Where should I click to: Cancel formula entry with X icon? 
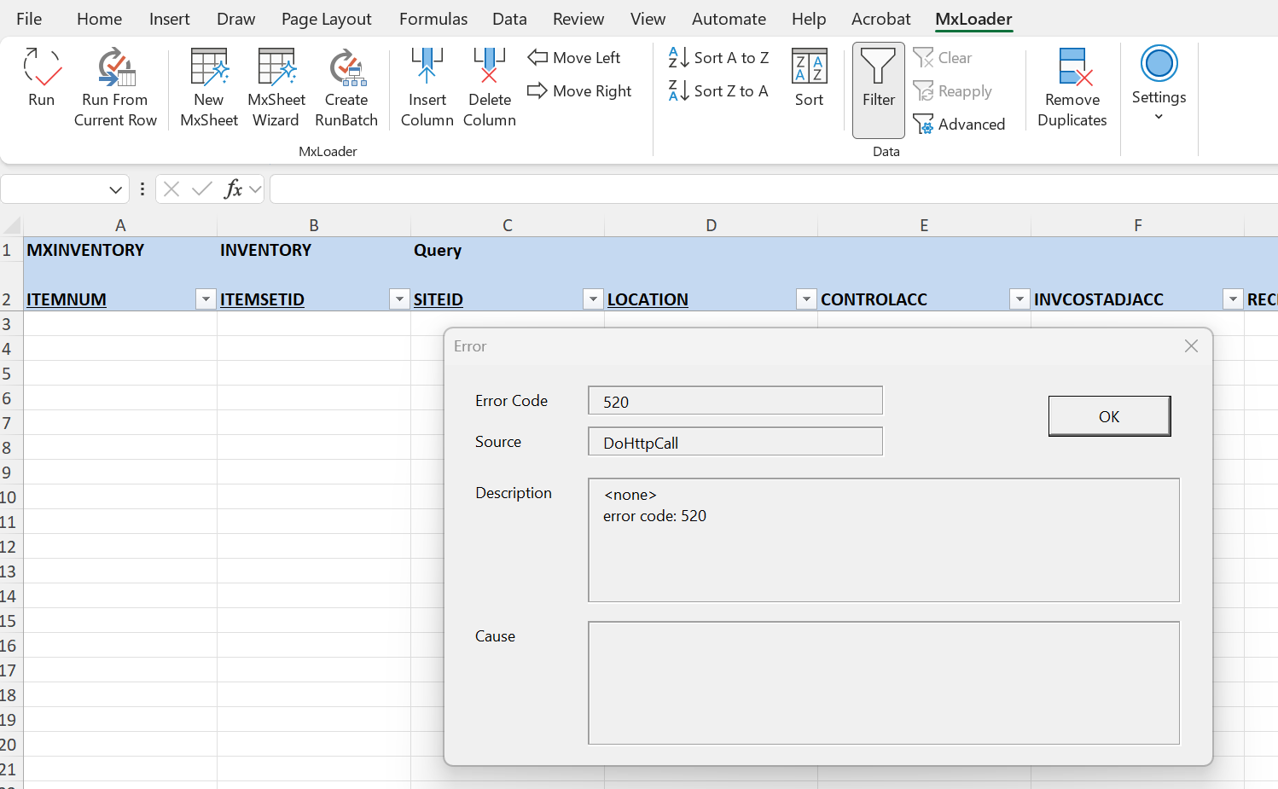click(171, 189)
